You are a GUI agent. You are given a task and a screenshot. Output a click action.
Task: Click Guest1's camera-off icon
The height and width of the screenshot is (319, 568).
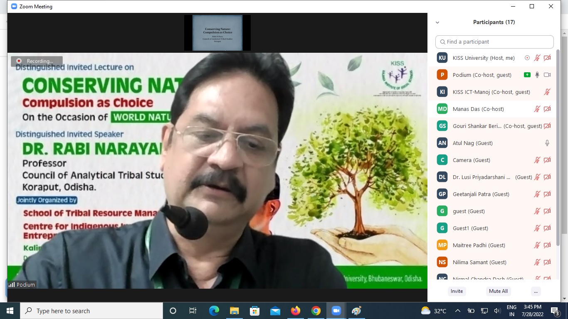coord(547,228)
